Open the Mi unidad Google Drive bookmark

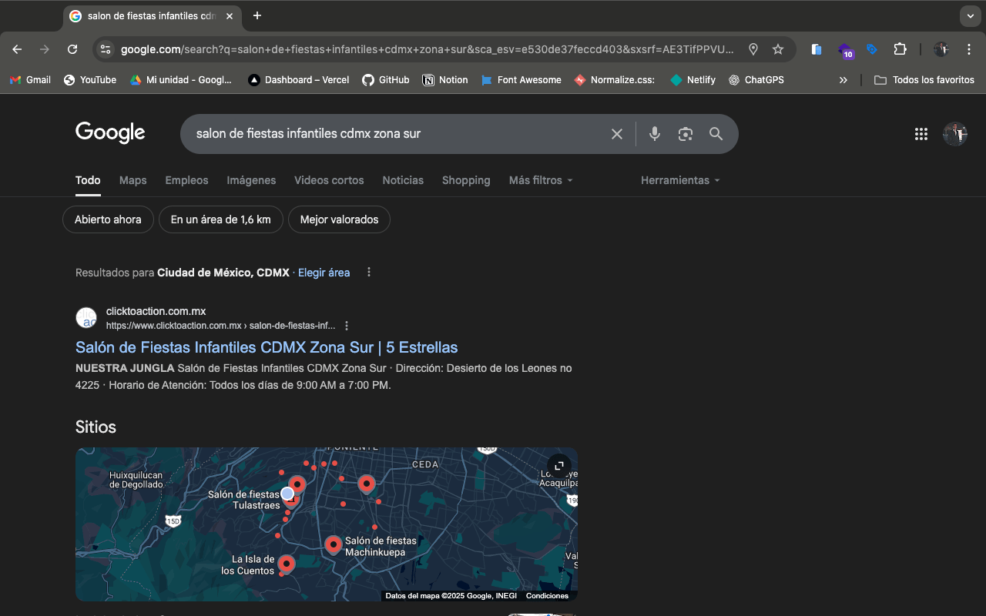[181, 80]
